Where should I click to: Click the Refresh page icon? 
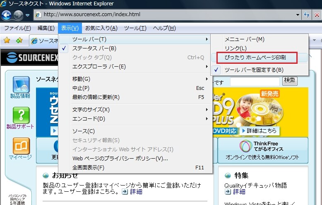307,15
